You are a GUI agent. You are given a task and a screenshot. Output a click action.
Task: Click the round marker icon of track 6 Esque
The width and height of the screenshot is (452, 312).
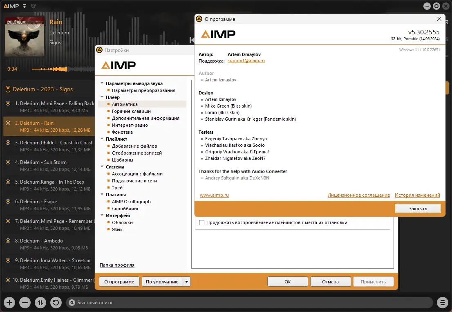pyautogui.click(x=8, y=201)
